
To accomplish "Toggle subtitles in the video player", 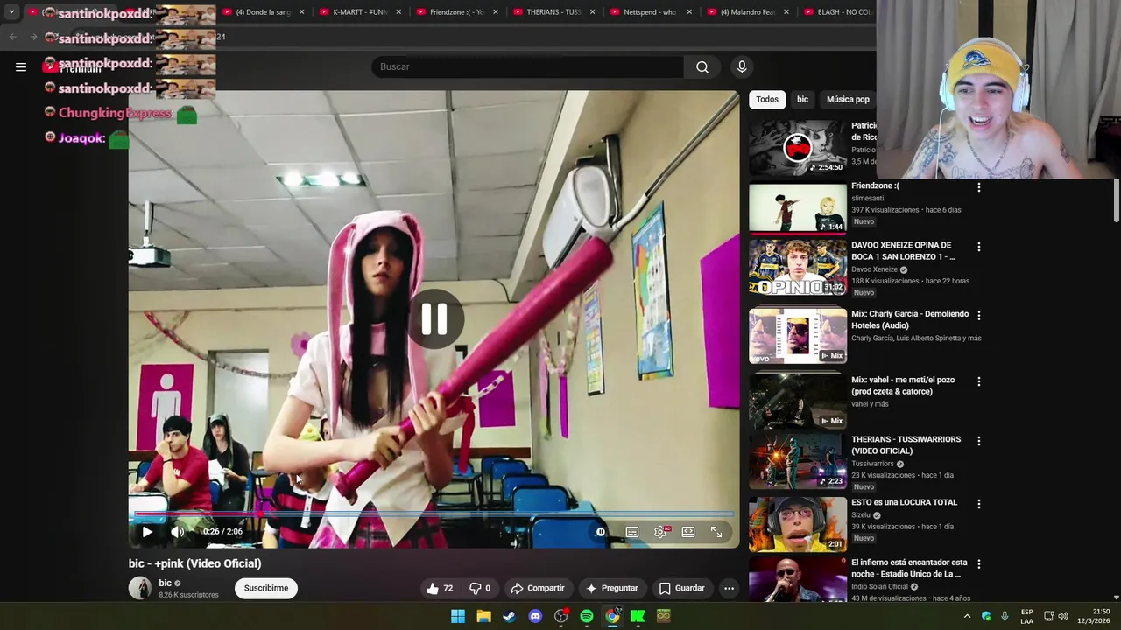I will pos(632,532).
